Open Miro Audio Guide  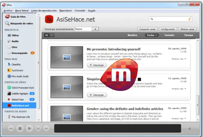click(18, 76)
